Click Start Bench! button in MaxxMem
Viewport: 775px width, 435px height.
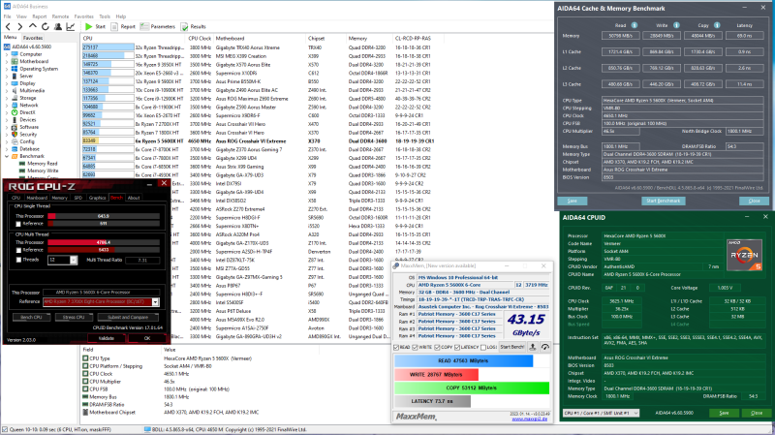tap(512, 347)
